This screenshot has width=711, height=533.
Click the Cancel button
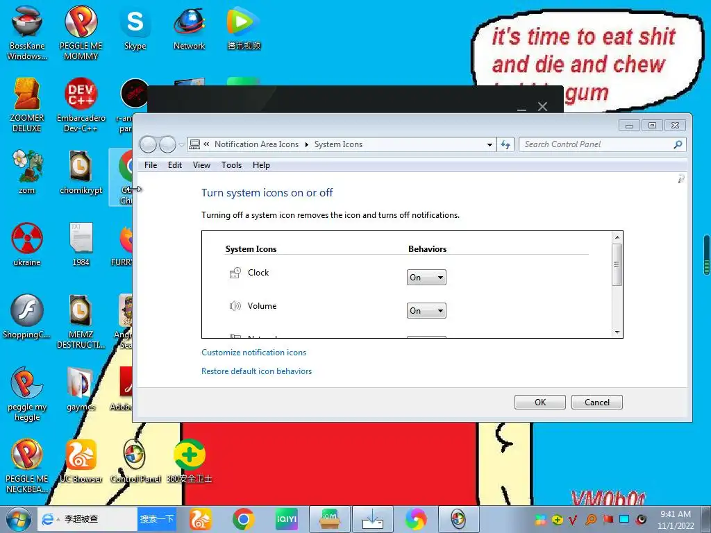click(596, 402)
